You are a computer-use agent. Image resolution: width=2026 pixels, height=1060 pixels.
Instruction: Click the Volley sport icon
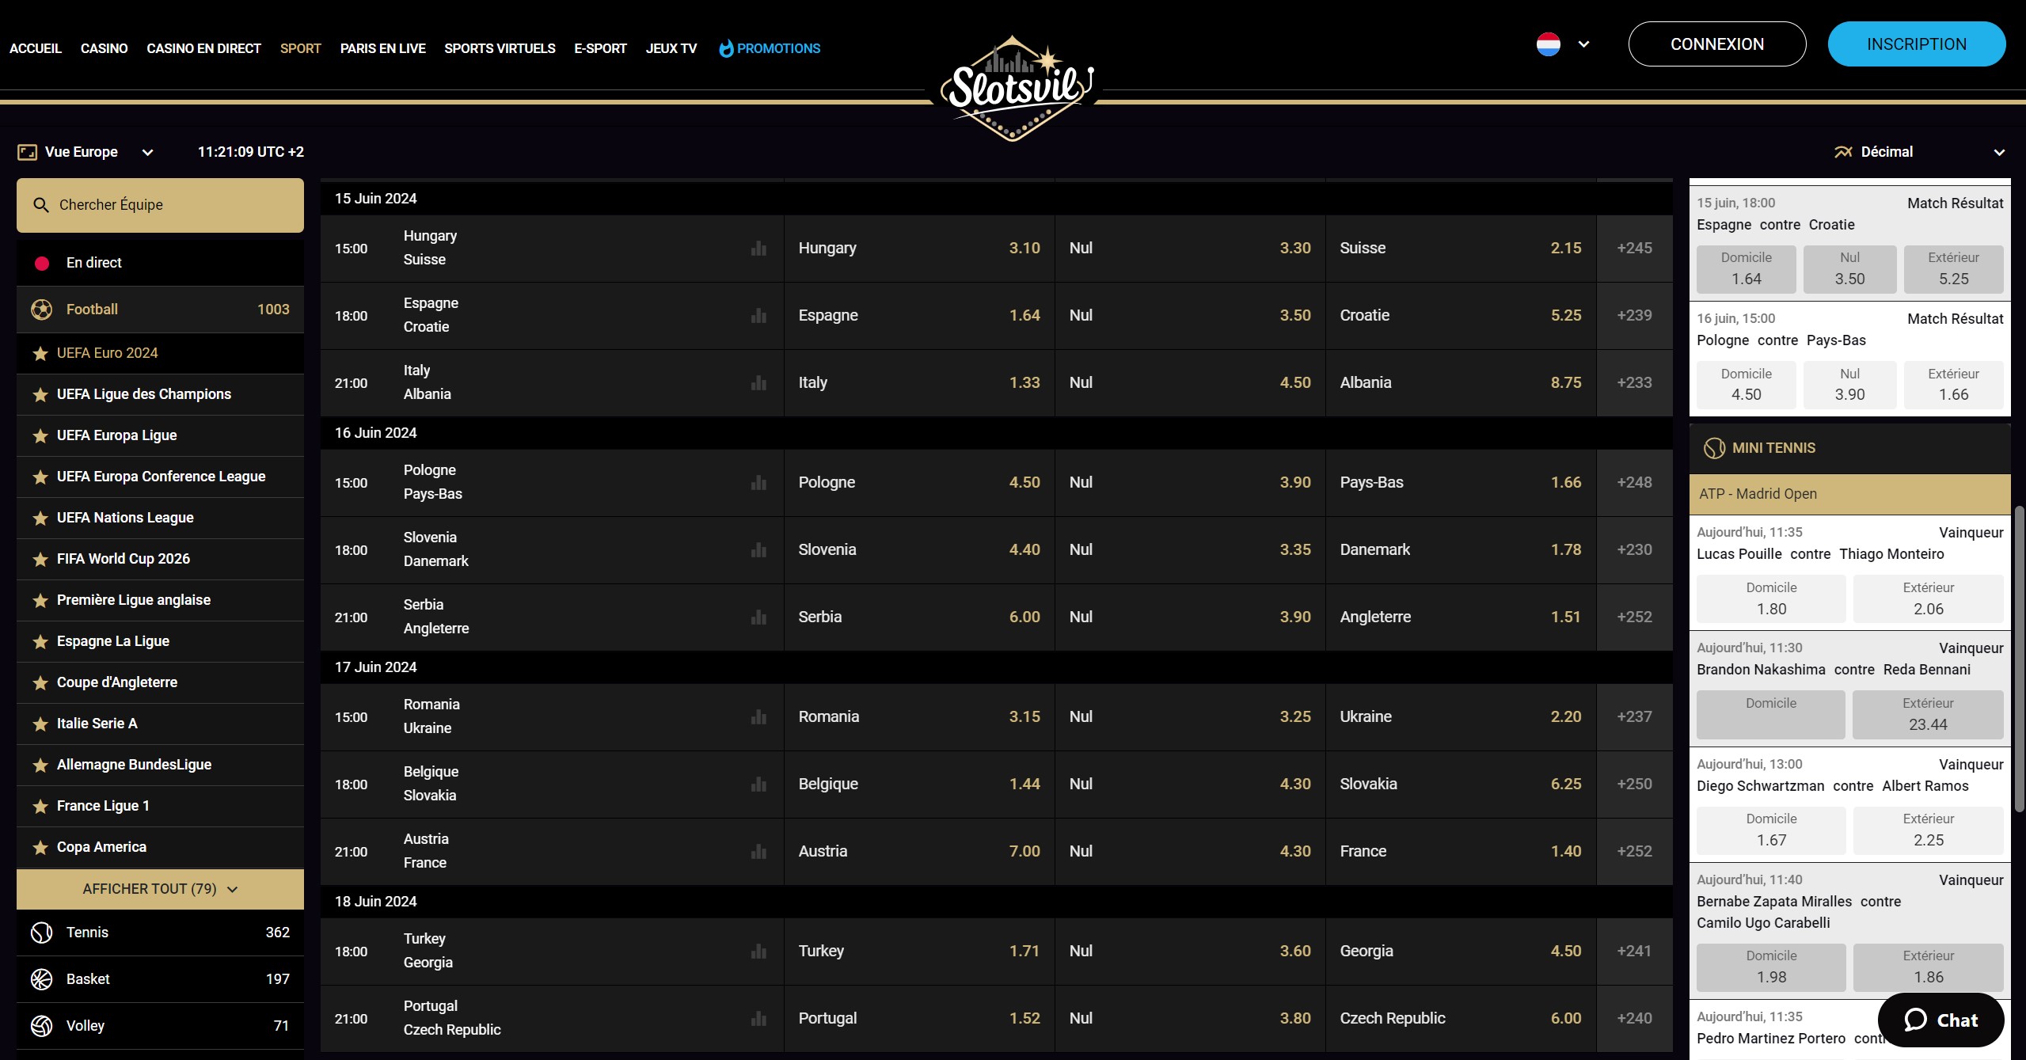pyautogui.click(x=42, y=1026)
